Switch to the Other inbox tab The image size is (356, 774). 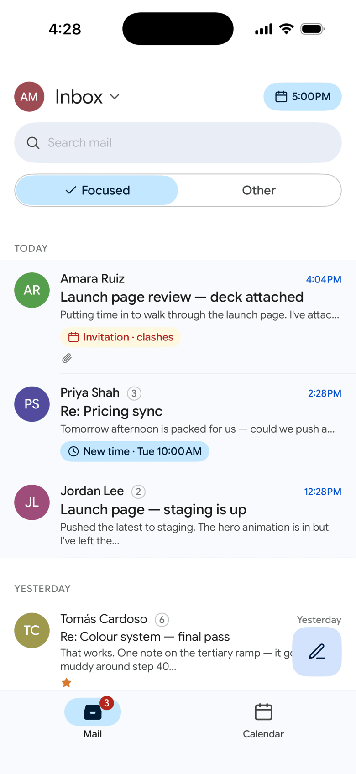tap(259, 190)
